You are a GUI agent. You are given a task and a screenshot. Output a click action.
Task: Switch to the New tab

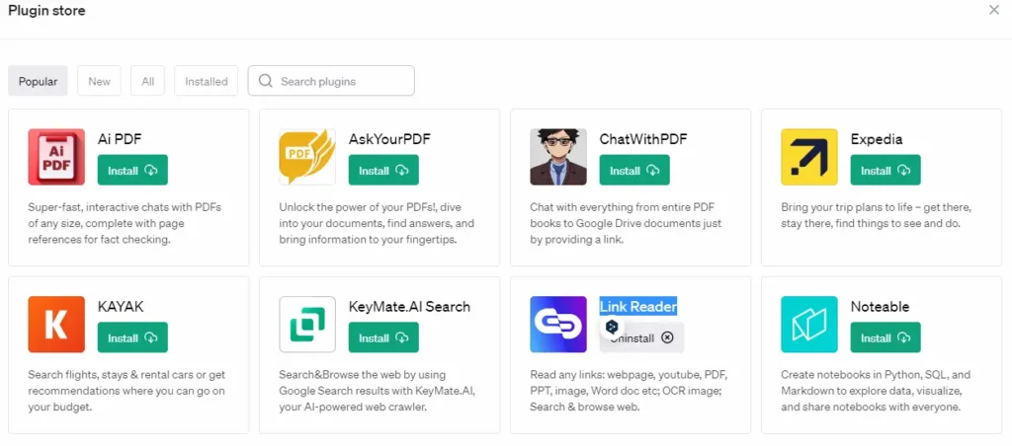click(x=100, y=81)
